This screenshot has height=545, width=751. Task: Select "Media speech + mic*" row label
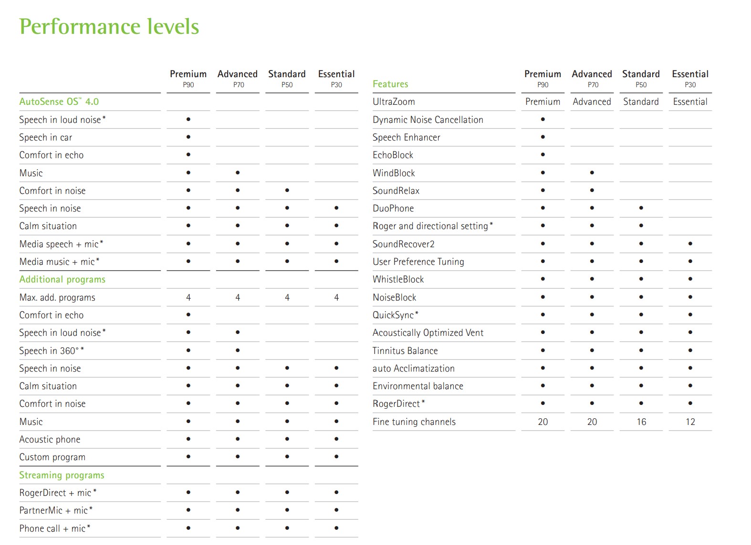click(61, 244)
